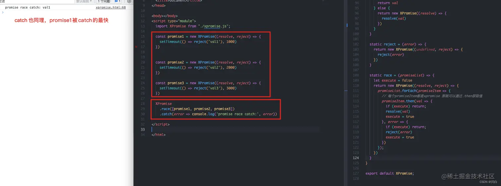The height and width of the screenshot is (186, 501).
Task: Click the '<body></body>' code line
Action: coord(164,16)
